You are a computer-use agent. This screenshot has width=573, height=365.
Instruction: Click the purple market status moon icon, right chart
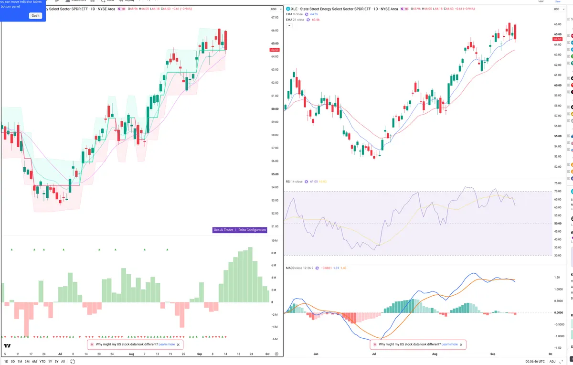402,9
